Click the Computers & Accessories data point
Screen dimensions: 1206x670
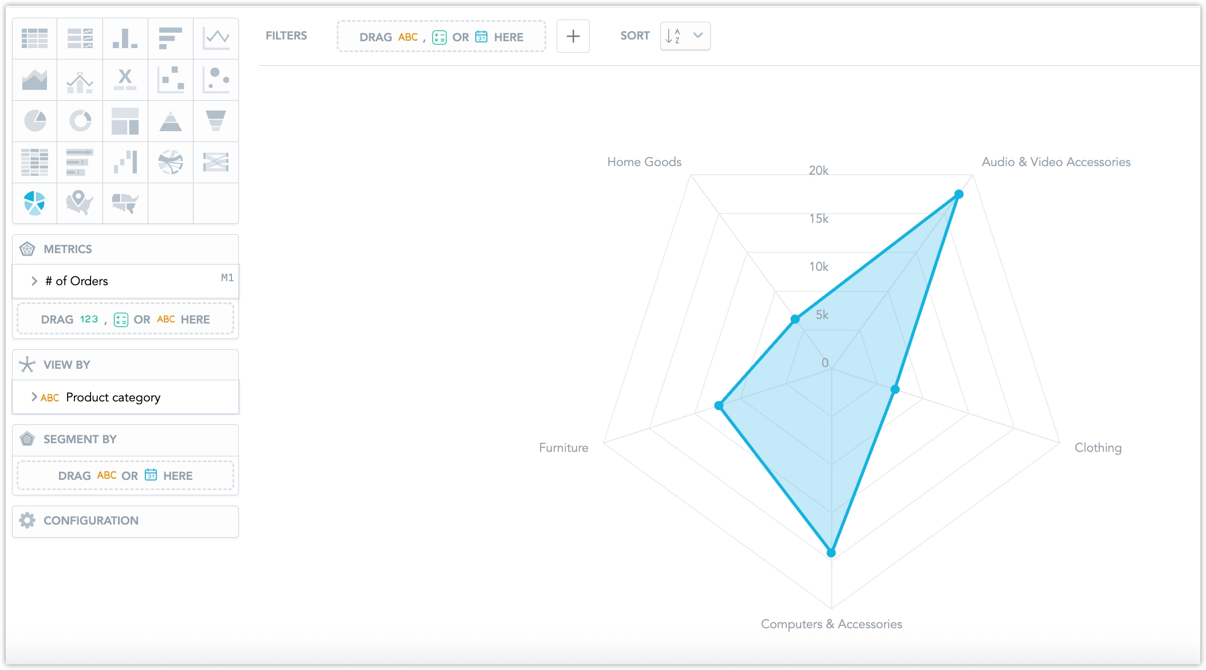[831, 553]
